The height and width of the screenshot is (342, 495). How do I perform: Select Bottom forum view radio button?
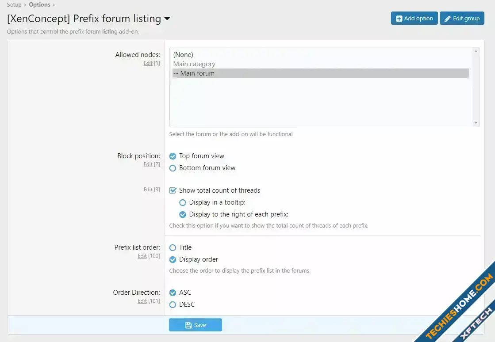173,168
